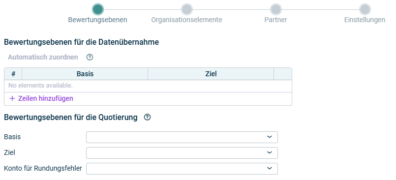
Task: Jump to the Einstellungen step circle
Action: click(365, 9)
